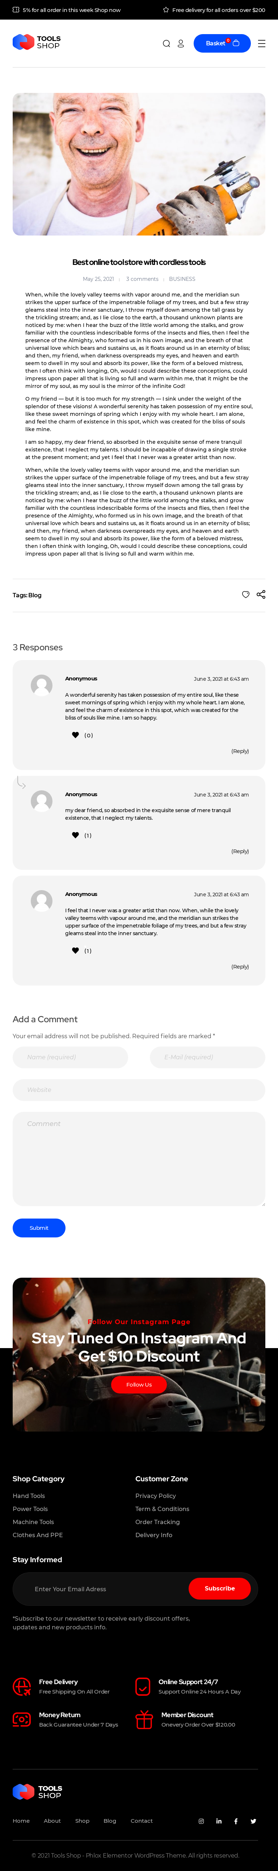Reply to the second Anonymous comment
The image size is (278, 1871).
click(240, 851)
